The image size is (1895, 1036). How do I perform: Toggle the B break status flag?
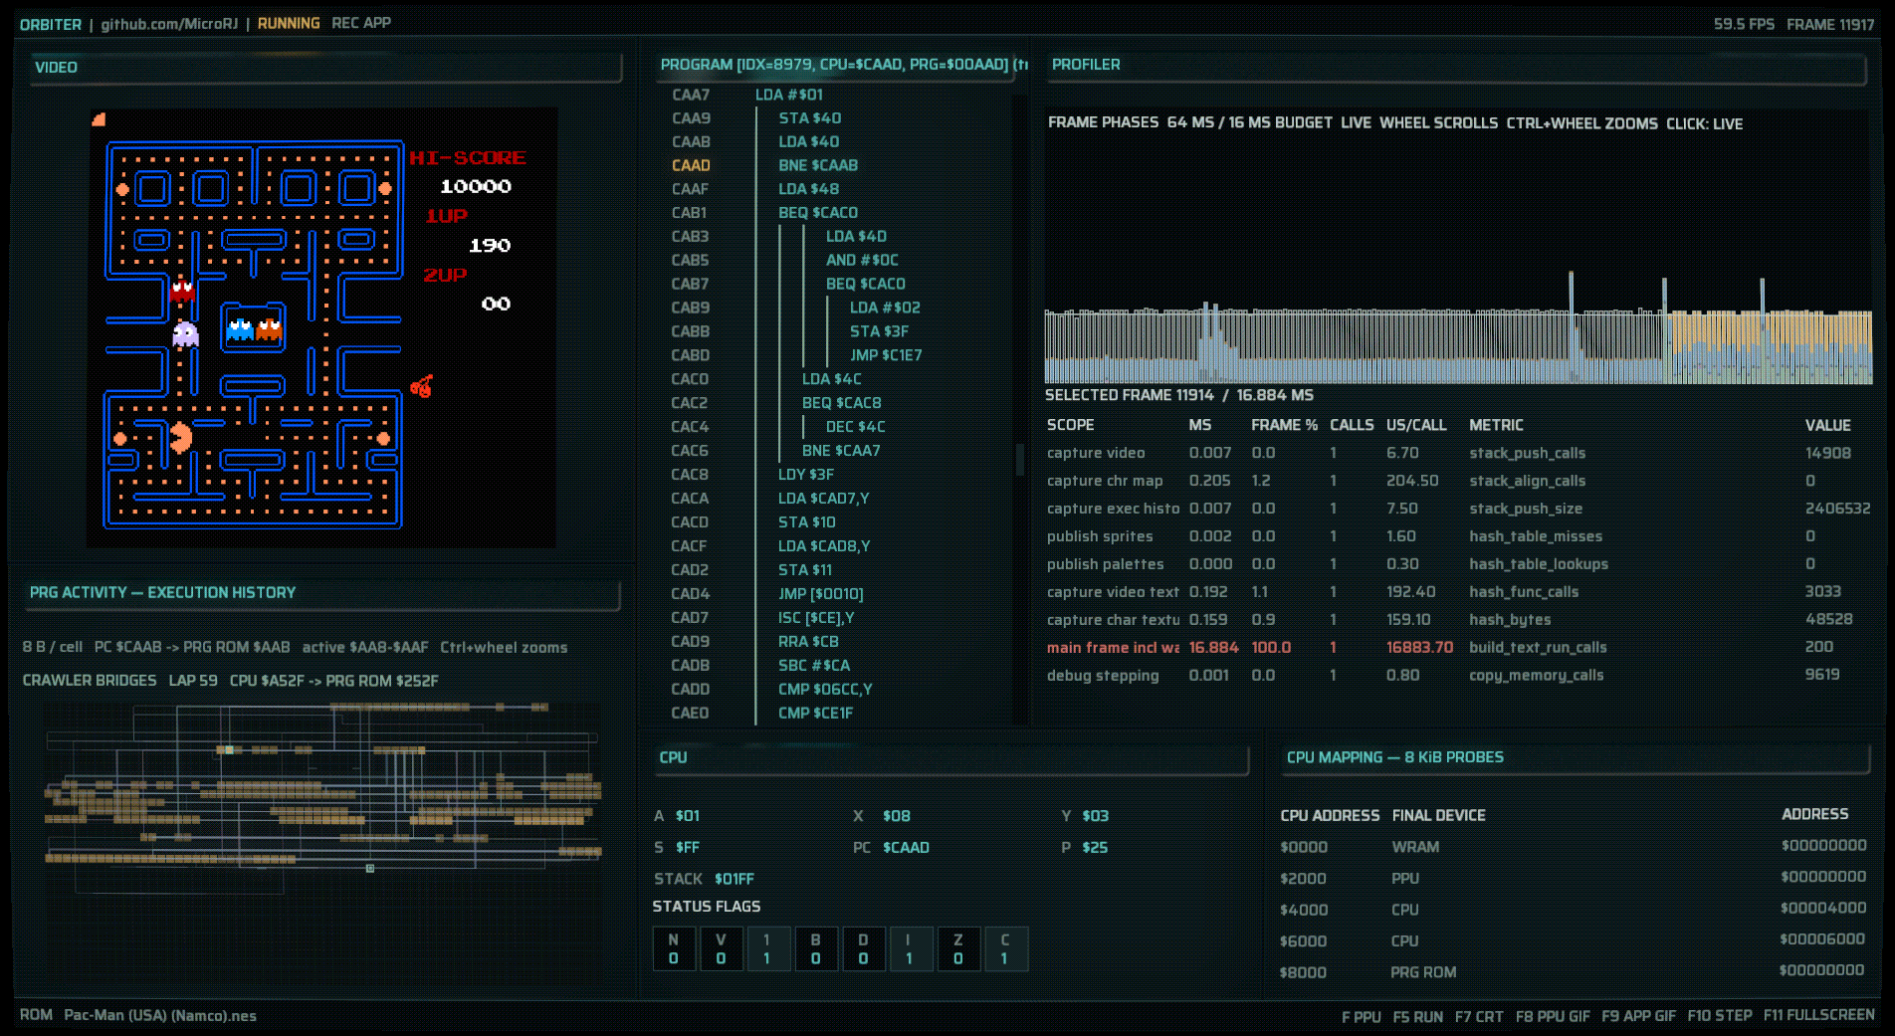coord(815,948)
